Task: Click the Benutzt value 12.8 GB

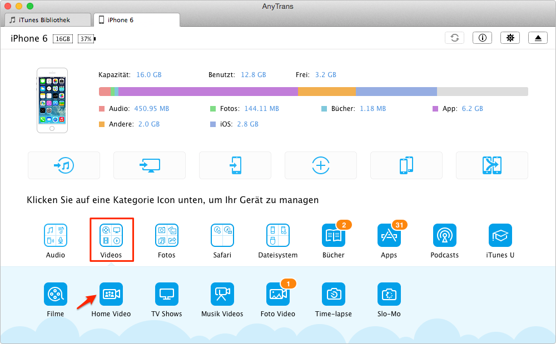Action: (x=254, y=75)
